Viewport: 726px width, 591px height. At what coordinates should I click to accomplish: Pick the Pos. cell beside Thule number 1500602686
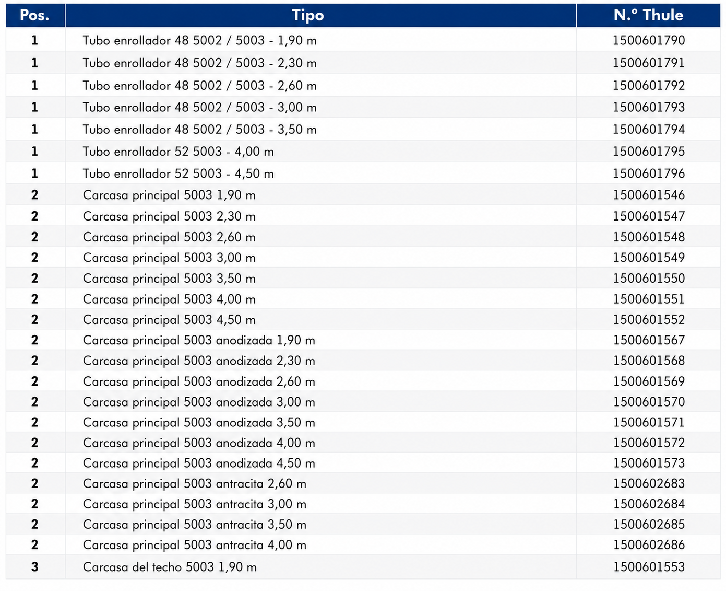coord(35,545)
